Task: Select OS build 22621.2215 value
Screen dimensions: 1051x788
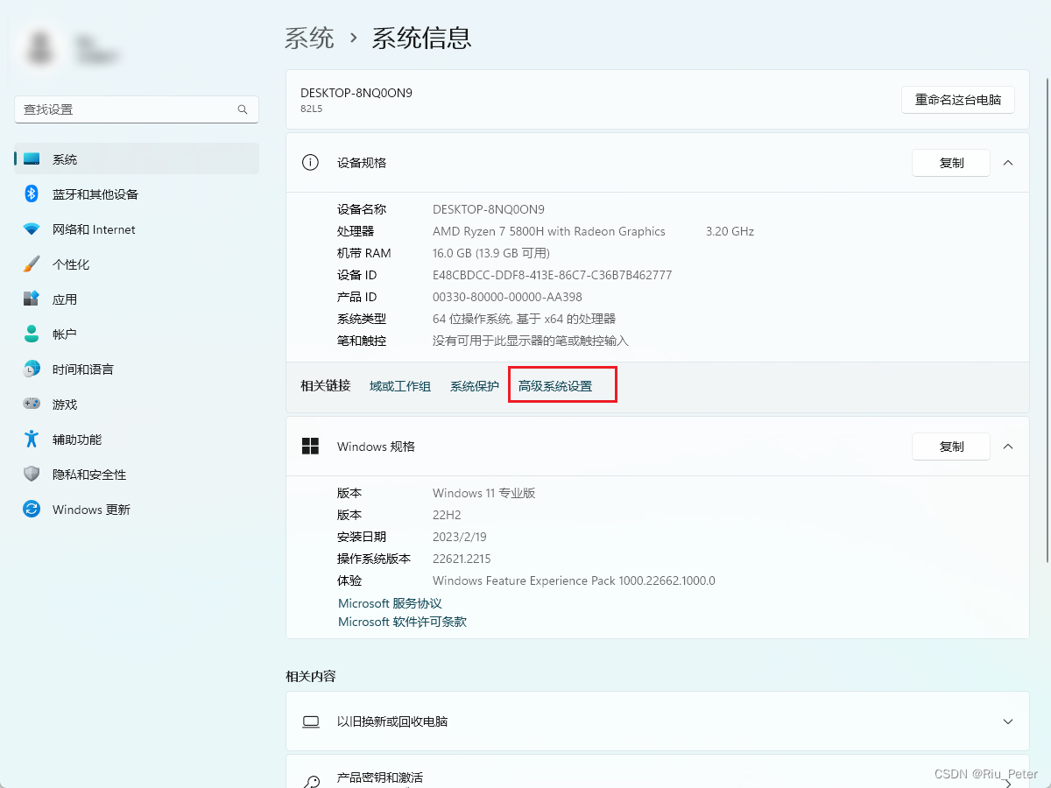Action: [x=462, y=559]
